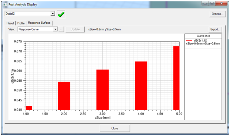The height and width of the screenshot is (135, 230).
Task: Click the Export... button
Action: [215, 29]
